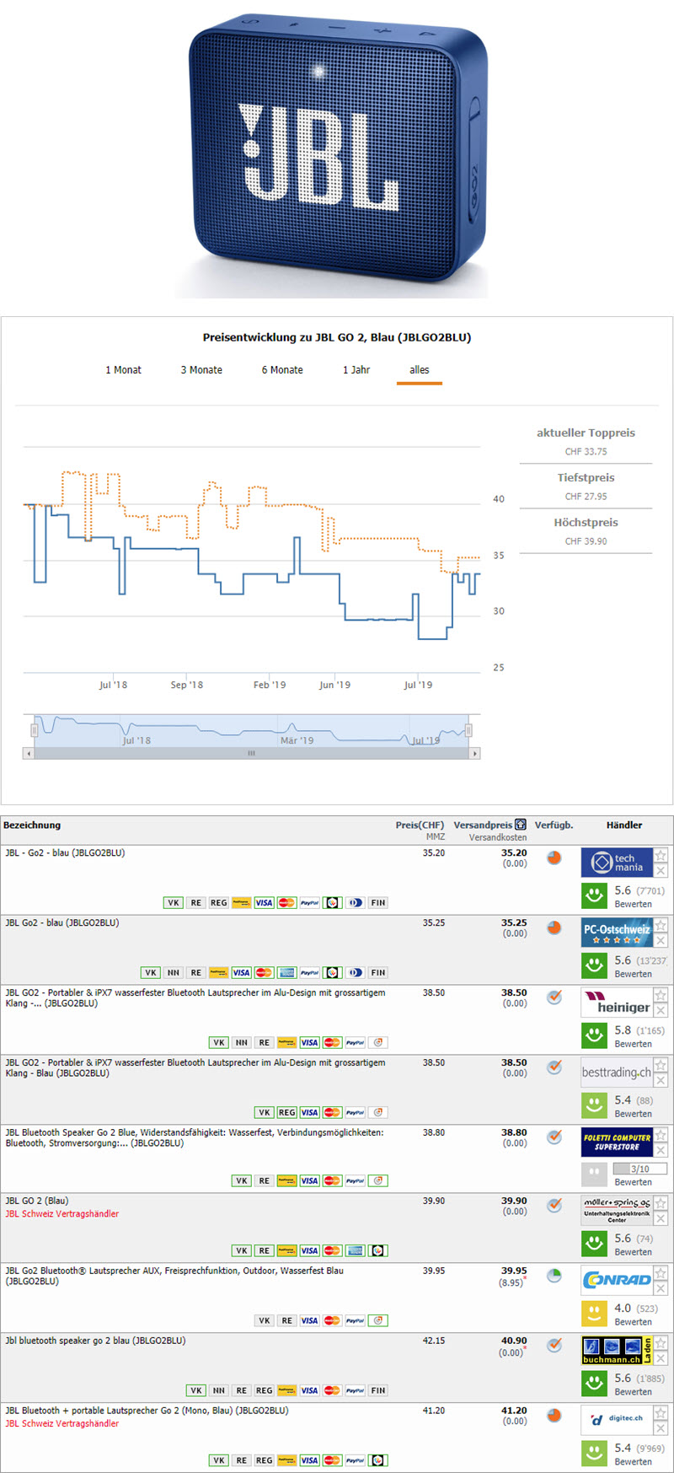Sort by the Händler column header
The height and width of the screenshot is (1473, 674).
[624, 825]
